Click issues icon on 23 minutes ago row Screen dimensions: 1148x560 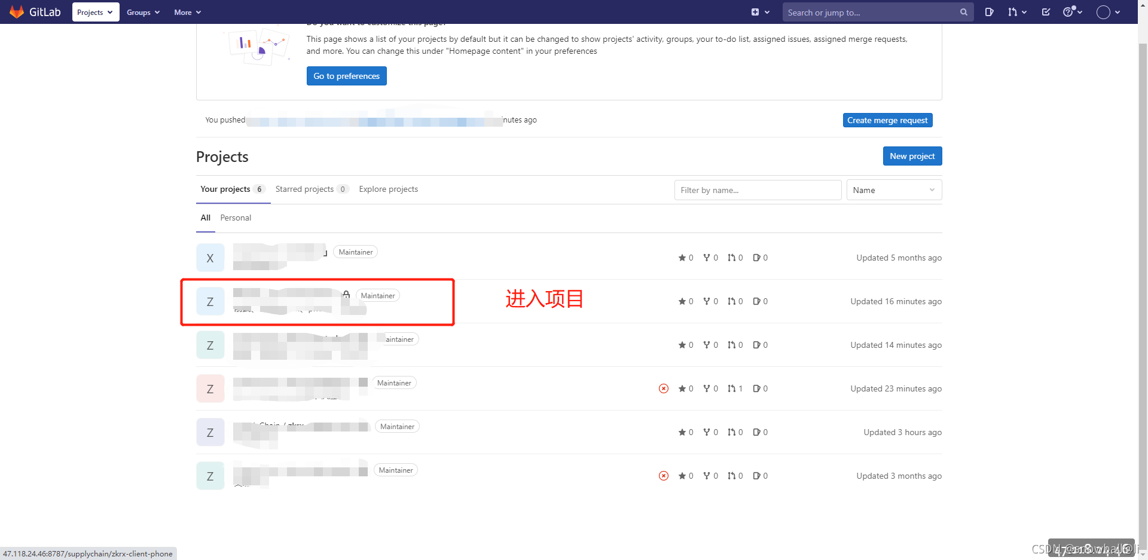pyautogui.click(x=756, y=388)
